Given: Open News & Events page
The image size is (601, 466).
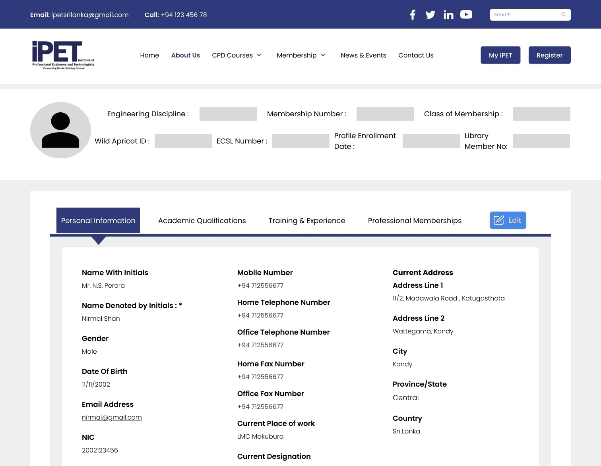Looking at the screenshot, I should (x=363, y=55).
